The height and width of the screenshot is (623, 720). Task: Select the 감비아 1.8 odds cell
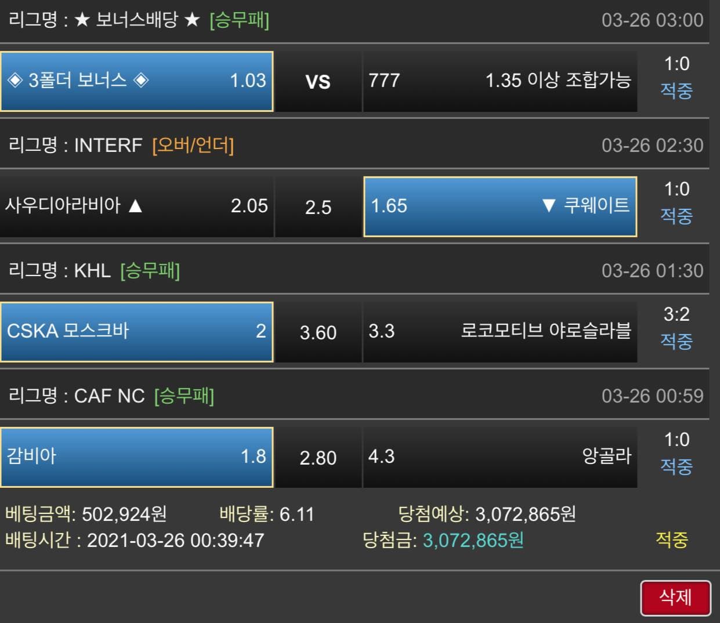137,457
